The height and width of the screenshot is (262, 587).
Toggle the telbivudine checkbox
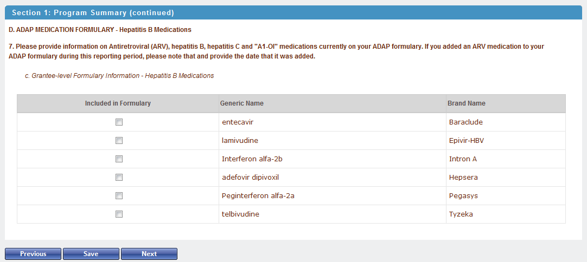pos(119,214)
